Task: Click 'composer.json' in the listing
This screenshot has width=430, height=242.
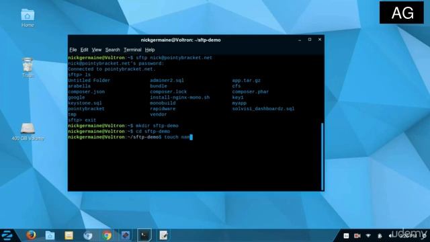Action: 86,91
